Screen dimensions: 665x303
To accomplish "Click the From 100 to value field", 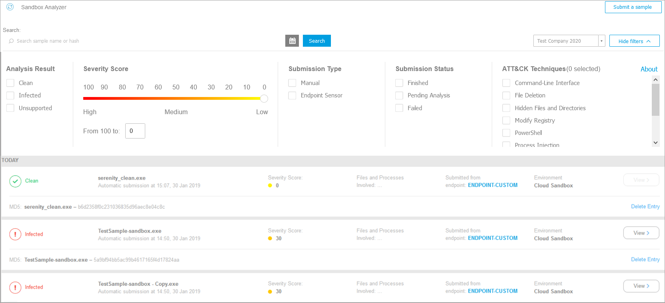I will coord(135,131).
